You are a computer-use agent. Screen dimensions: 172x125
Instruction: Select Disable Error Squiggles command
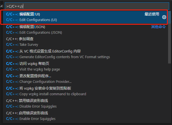(x=85, y=103)
